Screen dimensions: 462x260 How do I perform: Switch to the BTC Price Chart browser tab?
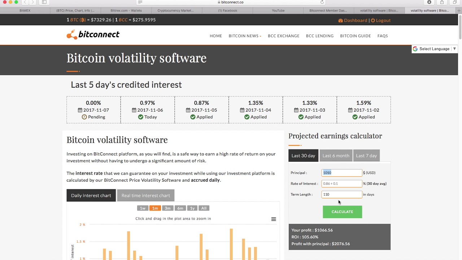coord(75,10)
